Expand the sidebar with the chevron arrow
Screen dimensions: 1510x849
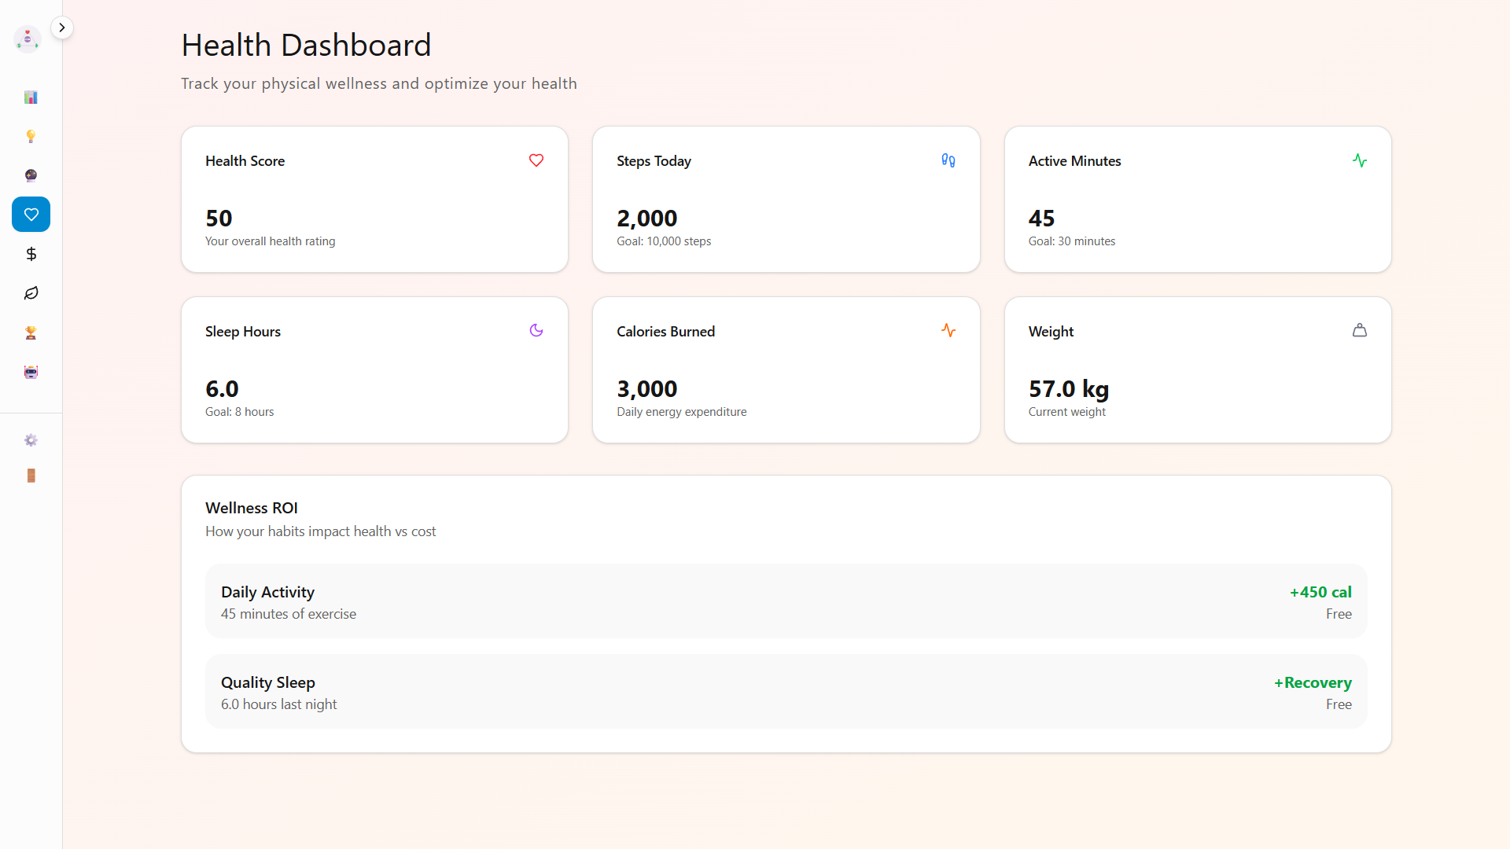[62, 28]
